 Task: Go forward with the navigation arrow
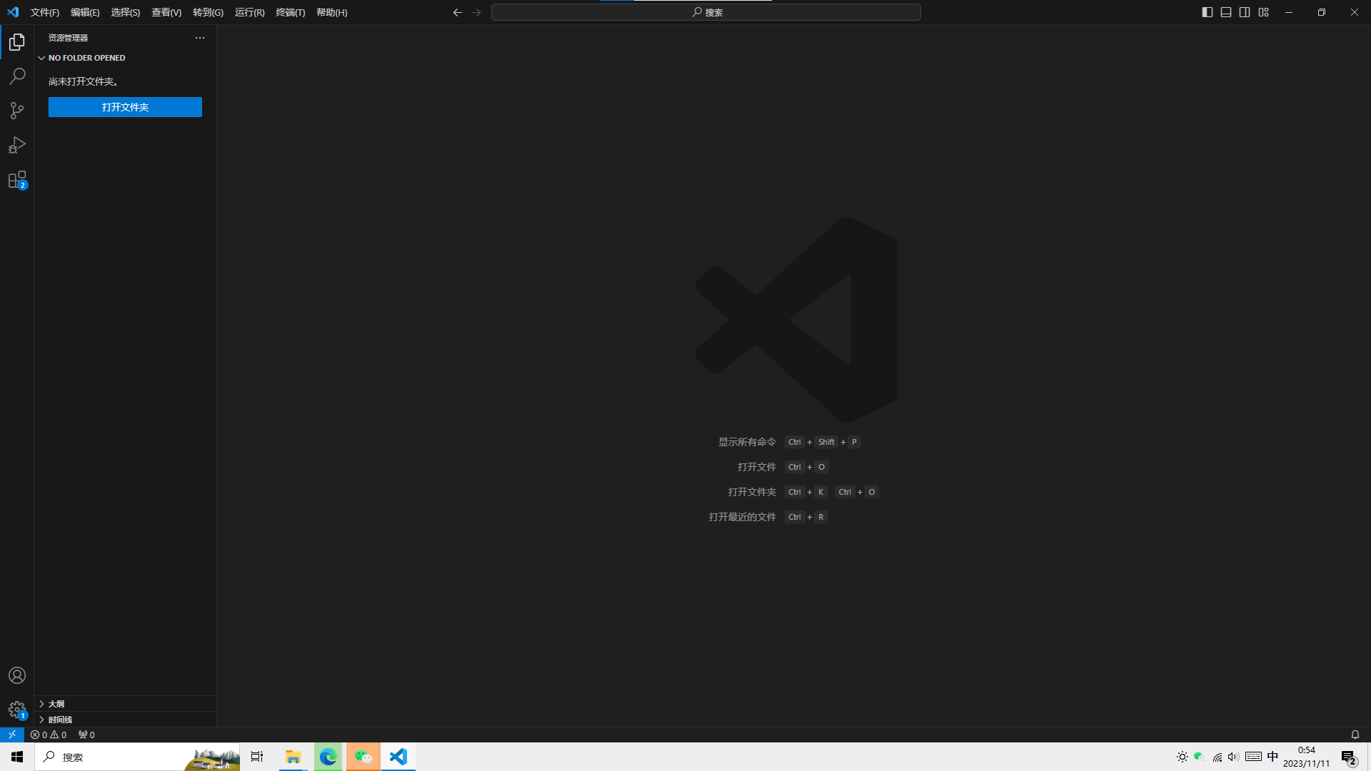tap(476, 12)
